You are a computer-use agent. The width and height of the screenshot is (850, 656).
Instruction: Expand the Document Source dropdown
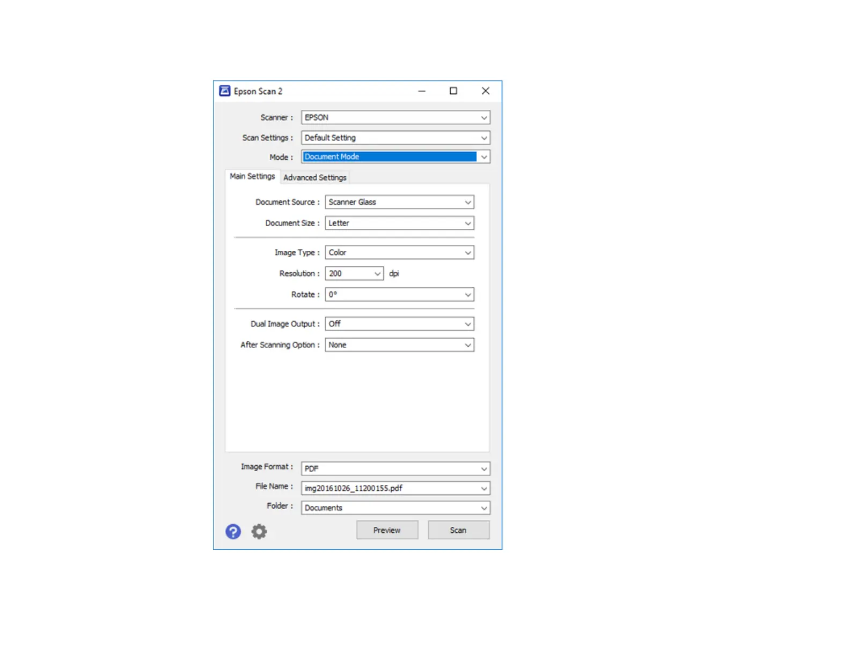400,202
